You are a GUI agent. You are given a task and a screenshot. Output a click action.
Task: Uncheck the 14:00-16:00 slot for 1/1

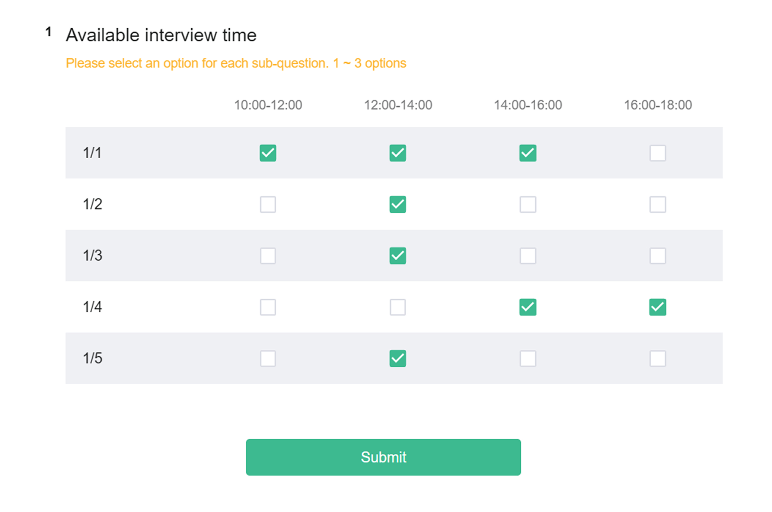(x=527, y=153)
